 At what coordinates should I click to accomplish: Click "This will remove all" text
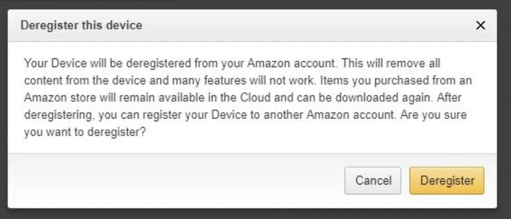(391, 63)
